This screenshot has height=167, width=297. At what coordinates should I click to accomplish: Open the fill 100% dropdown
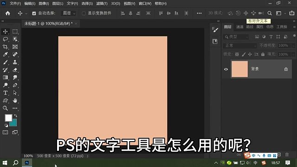pos(293,54)
